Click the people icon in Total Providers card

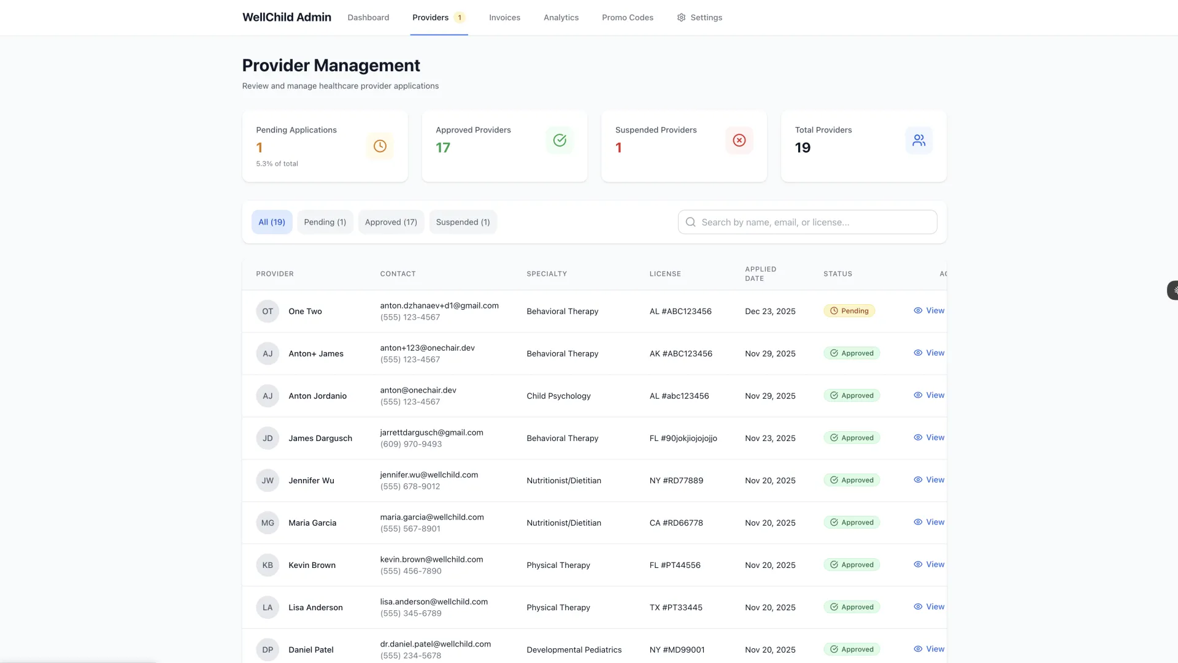point(918,140)
